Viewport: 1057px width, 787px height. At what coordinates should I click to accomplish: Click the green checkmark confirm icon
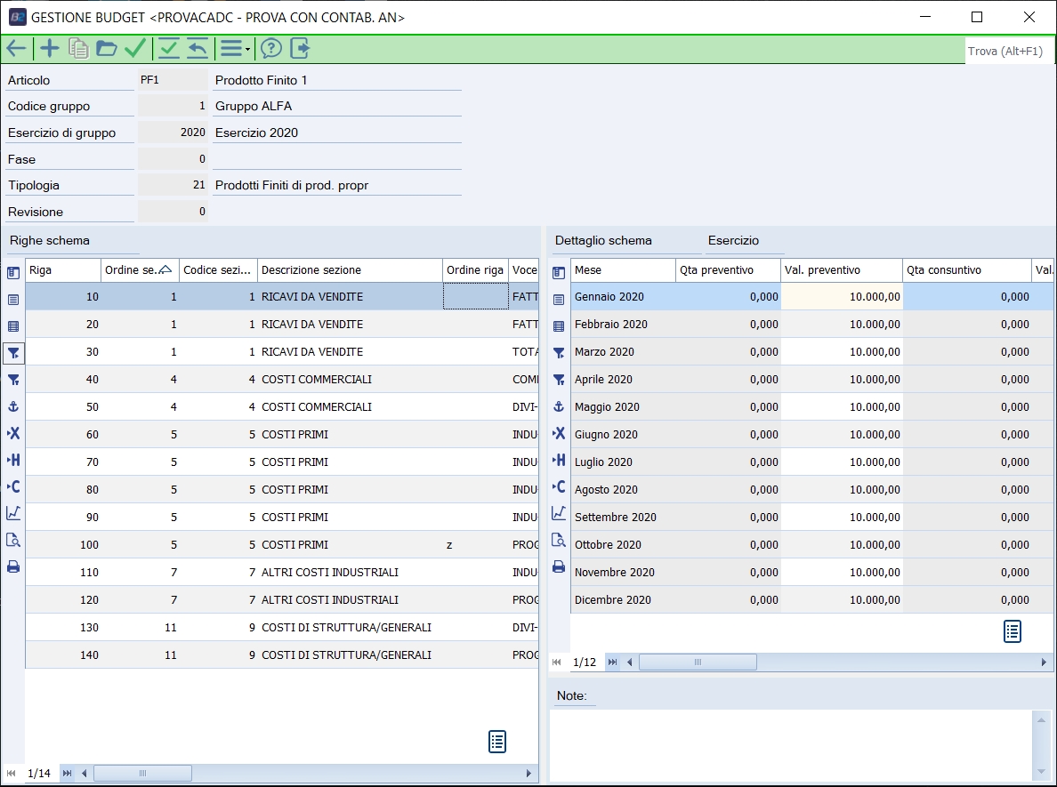pos(135,48)
